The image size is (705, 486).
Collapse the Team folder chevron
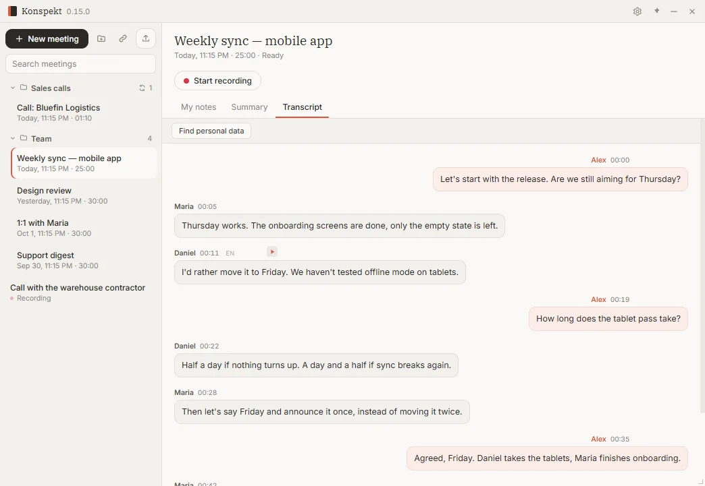(13, 139)
